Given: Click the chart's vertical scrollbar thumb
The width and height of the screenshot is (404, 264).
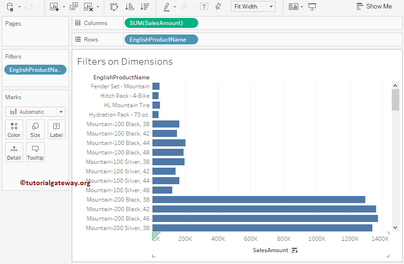Looking at the screenshot, I should (x=396, y=99).
